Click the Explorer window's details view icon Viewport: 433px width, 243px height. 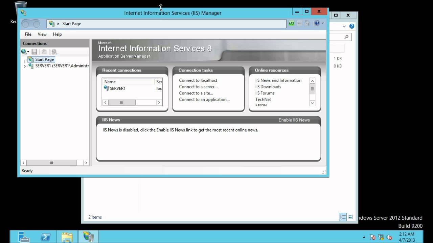point(343,217)
